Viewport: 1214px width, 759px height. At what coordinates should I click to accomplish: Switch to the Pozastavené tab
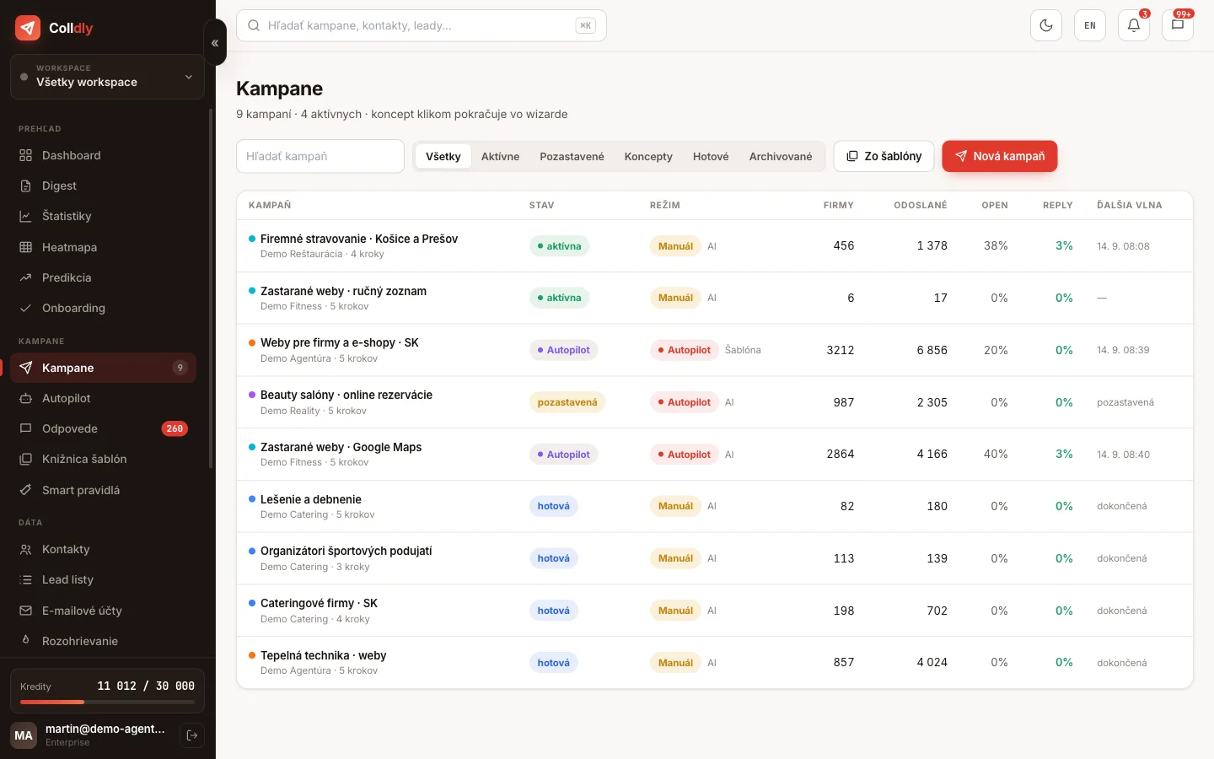pos(572,156)
